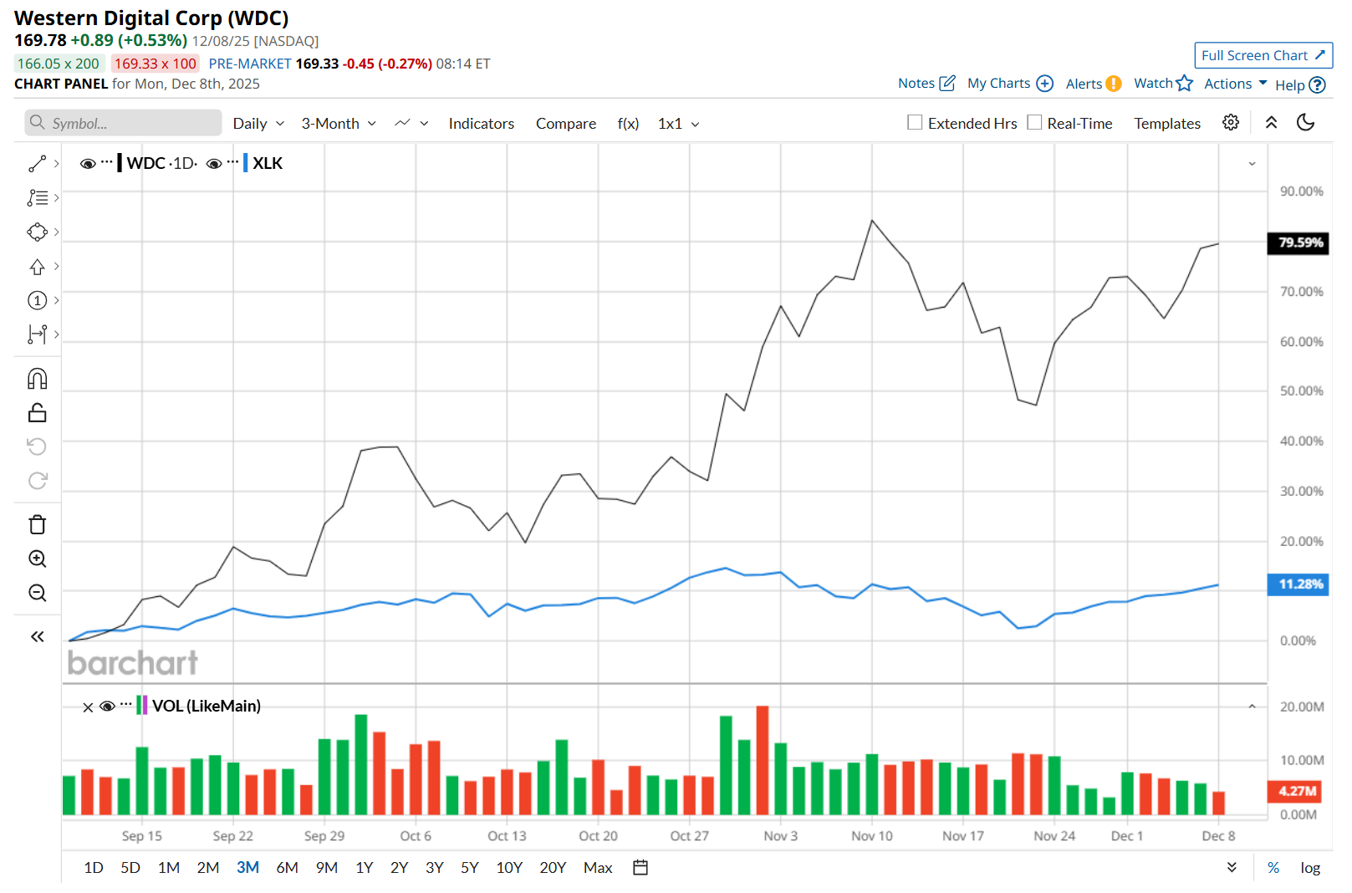Open the date range calendar
Viewport: 1352px width, 893px height.
(640, 867)
